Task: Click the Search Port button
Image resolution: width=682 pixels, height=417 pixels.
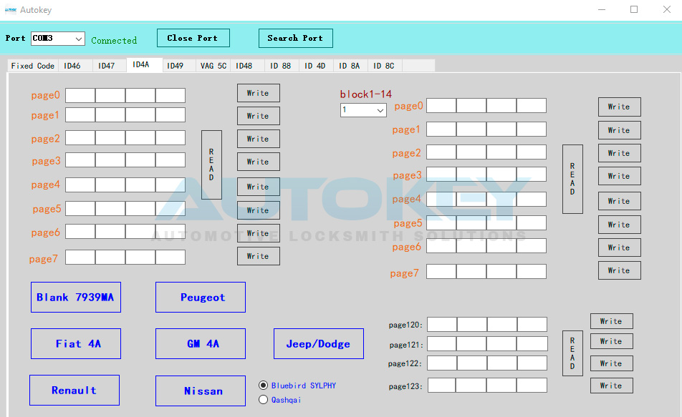Action: 295,38
